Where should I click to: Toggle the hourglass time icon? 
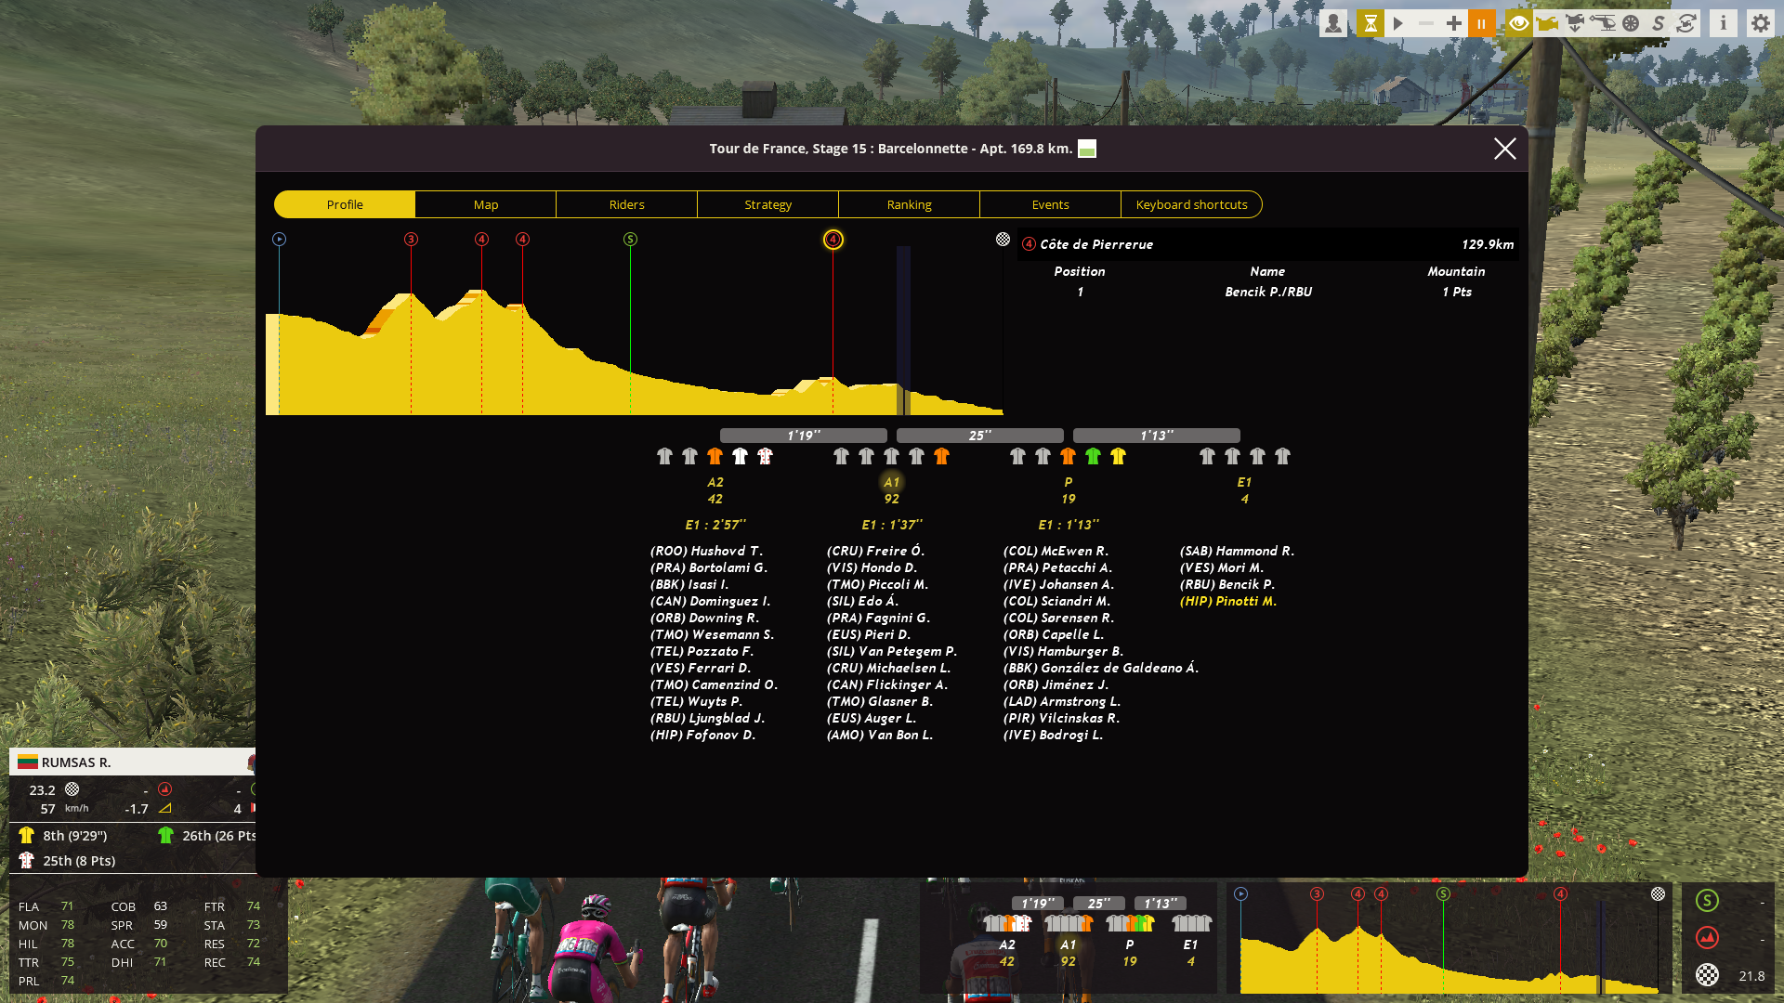pos(1370,23)
